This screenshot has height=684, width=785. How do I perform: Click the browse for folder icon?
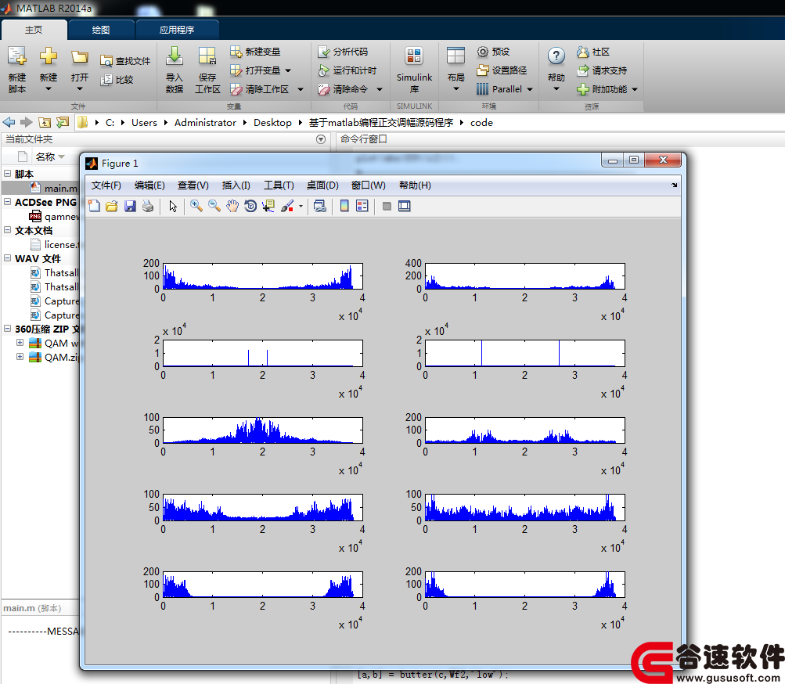click(63, 122)
